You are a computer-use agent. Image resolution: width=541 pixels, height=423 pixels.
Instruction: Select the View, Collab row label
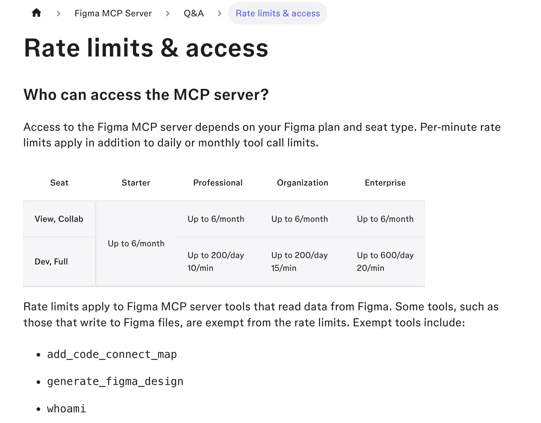tap(59, 219)
